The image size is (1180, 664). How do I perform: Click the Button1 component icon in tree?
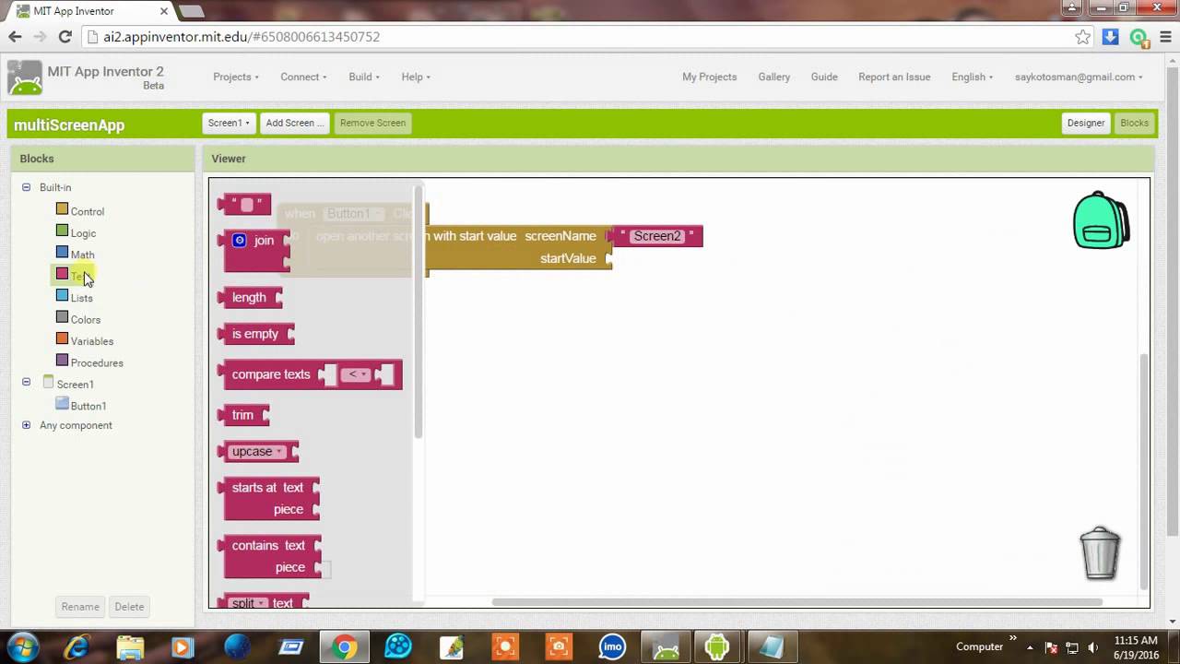coord(62,404)
